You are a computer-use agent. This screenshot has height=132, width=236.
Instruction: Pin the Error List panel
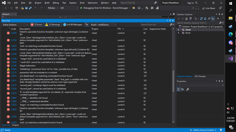tap(170, 21)
